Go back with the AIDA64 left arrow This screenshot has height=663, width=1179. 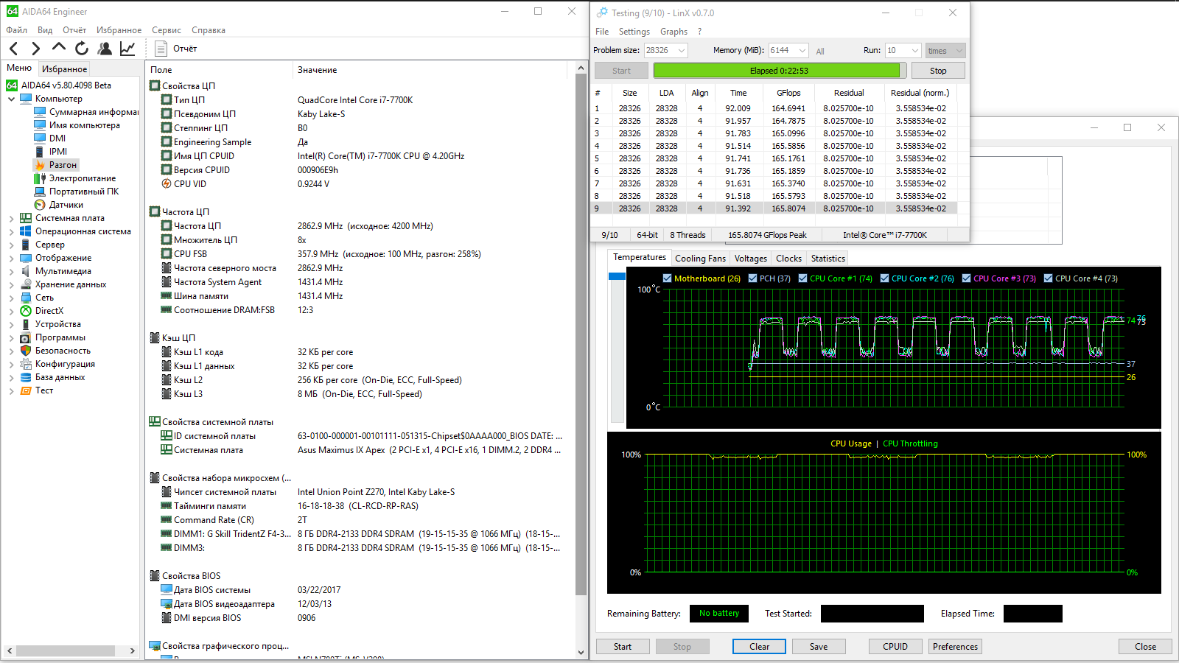(x=14, y=49)
